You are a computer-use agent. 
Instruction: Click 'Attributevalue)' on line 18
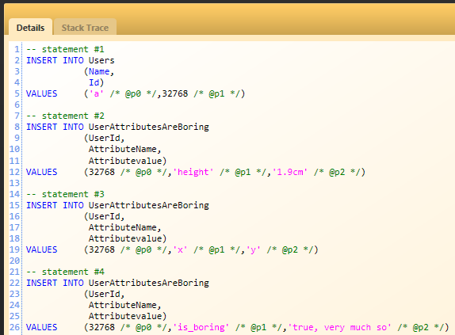(x=128, y=238)
